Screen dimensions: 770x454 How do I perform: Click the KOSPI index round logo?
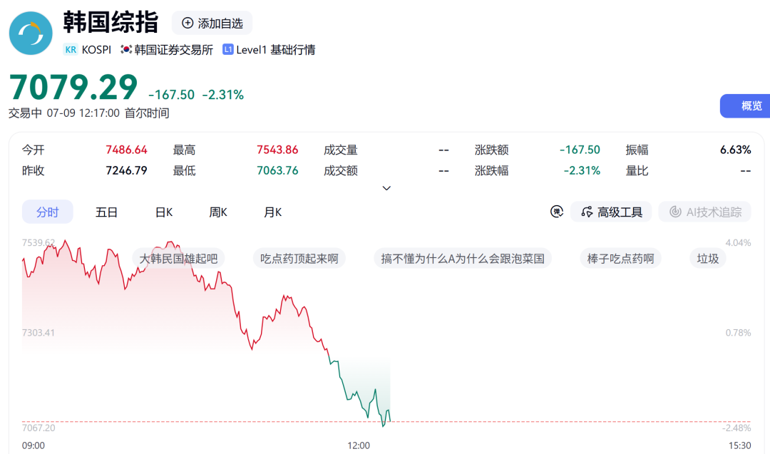point(31,33)
